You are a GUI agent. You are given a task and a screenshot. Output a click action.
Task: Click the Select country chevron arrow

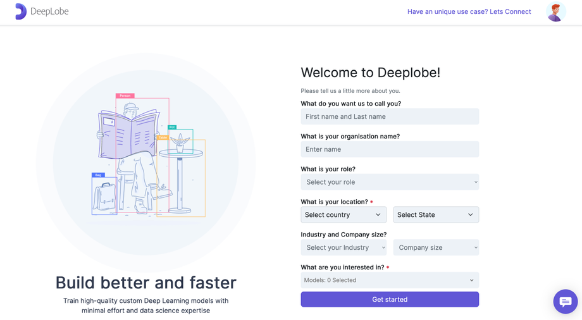point(378,215)
